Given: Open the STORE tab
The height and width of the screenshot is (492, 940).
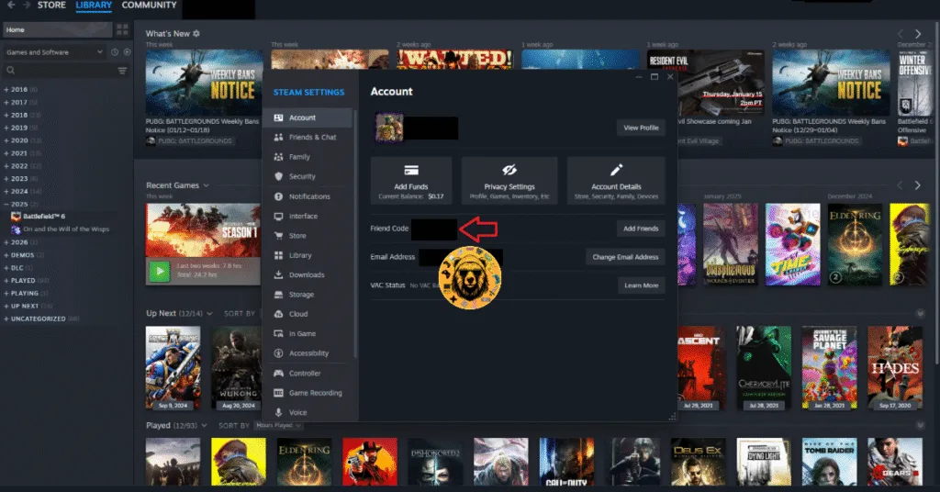Looking at the screenshot, I should [x=51, y=5].
